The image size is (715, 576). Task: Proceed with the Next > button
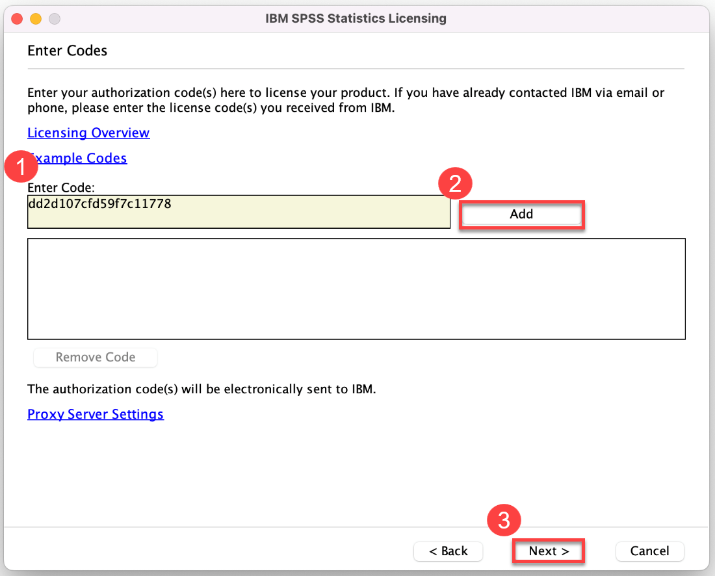tap(549, 551)
